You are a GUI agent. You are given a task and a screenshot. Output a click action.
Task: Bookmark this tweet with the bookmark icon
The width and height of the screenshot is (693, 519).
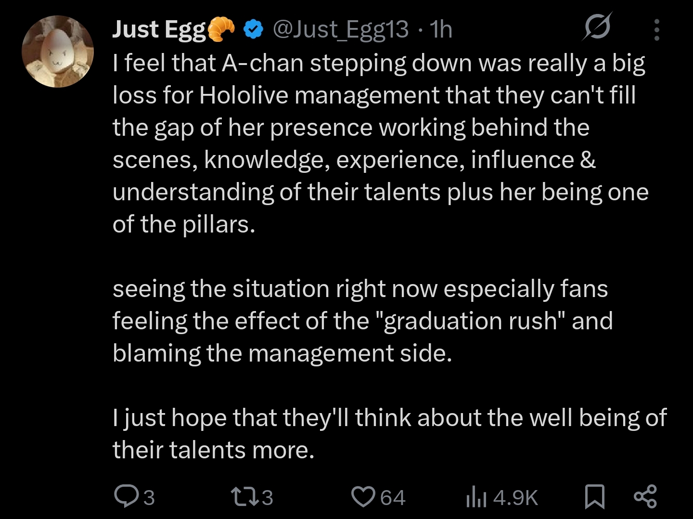[595, 497]
